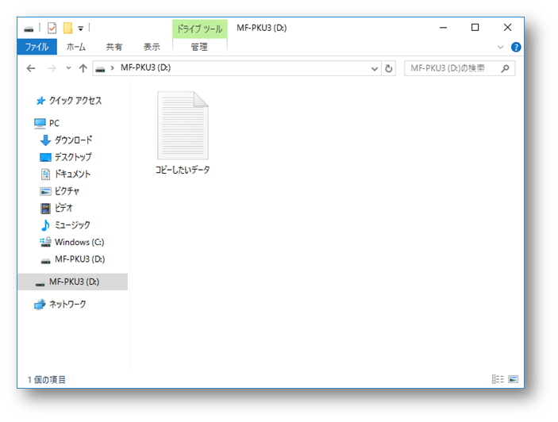The width and height of the screenshot is (558, 422).
Task: Click the Desktop folder icon
Action: coord(45,157)
